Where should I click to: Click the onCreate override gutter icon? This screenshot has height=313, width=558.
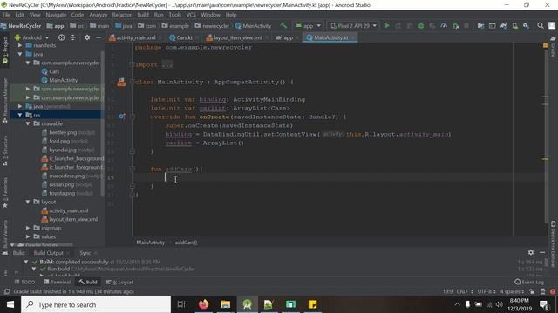click(x=122, y=117)
